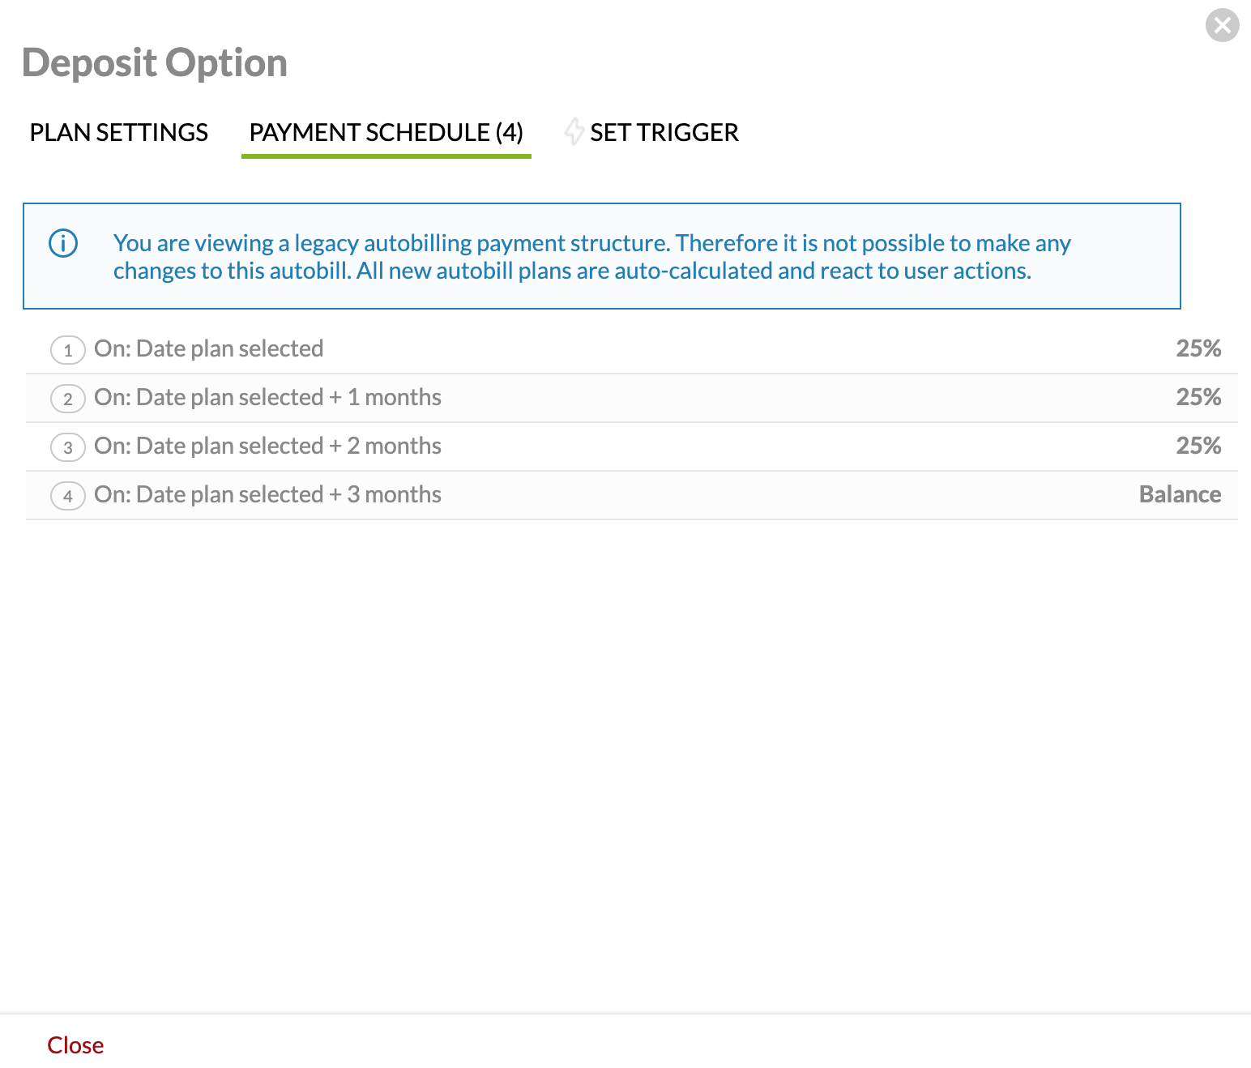Open the Payment Schedule (4) tab
1251x1068 pixels.
[x=386, y=132]
